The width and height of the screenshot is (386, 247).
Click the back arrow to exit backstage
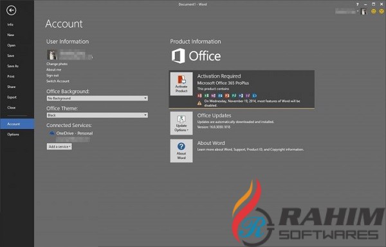point(12,10)
